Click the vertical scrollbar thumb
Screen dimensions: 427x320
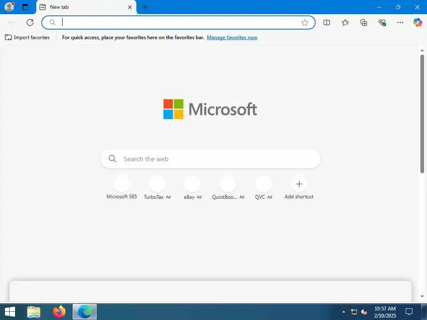pyautogui.click(x=422, y=114)
